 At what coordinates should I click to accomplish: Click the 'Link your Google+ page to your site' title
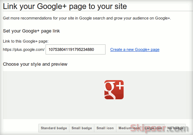pyautogui.click(x=65, y=6)
